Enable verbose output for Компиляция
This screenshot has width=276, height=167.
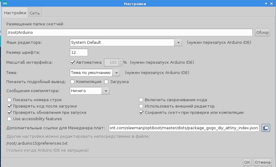73,82
